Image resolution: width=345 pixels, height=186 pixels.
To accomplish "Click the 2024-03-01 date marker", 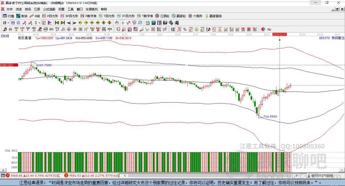I will pos(279,35).
